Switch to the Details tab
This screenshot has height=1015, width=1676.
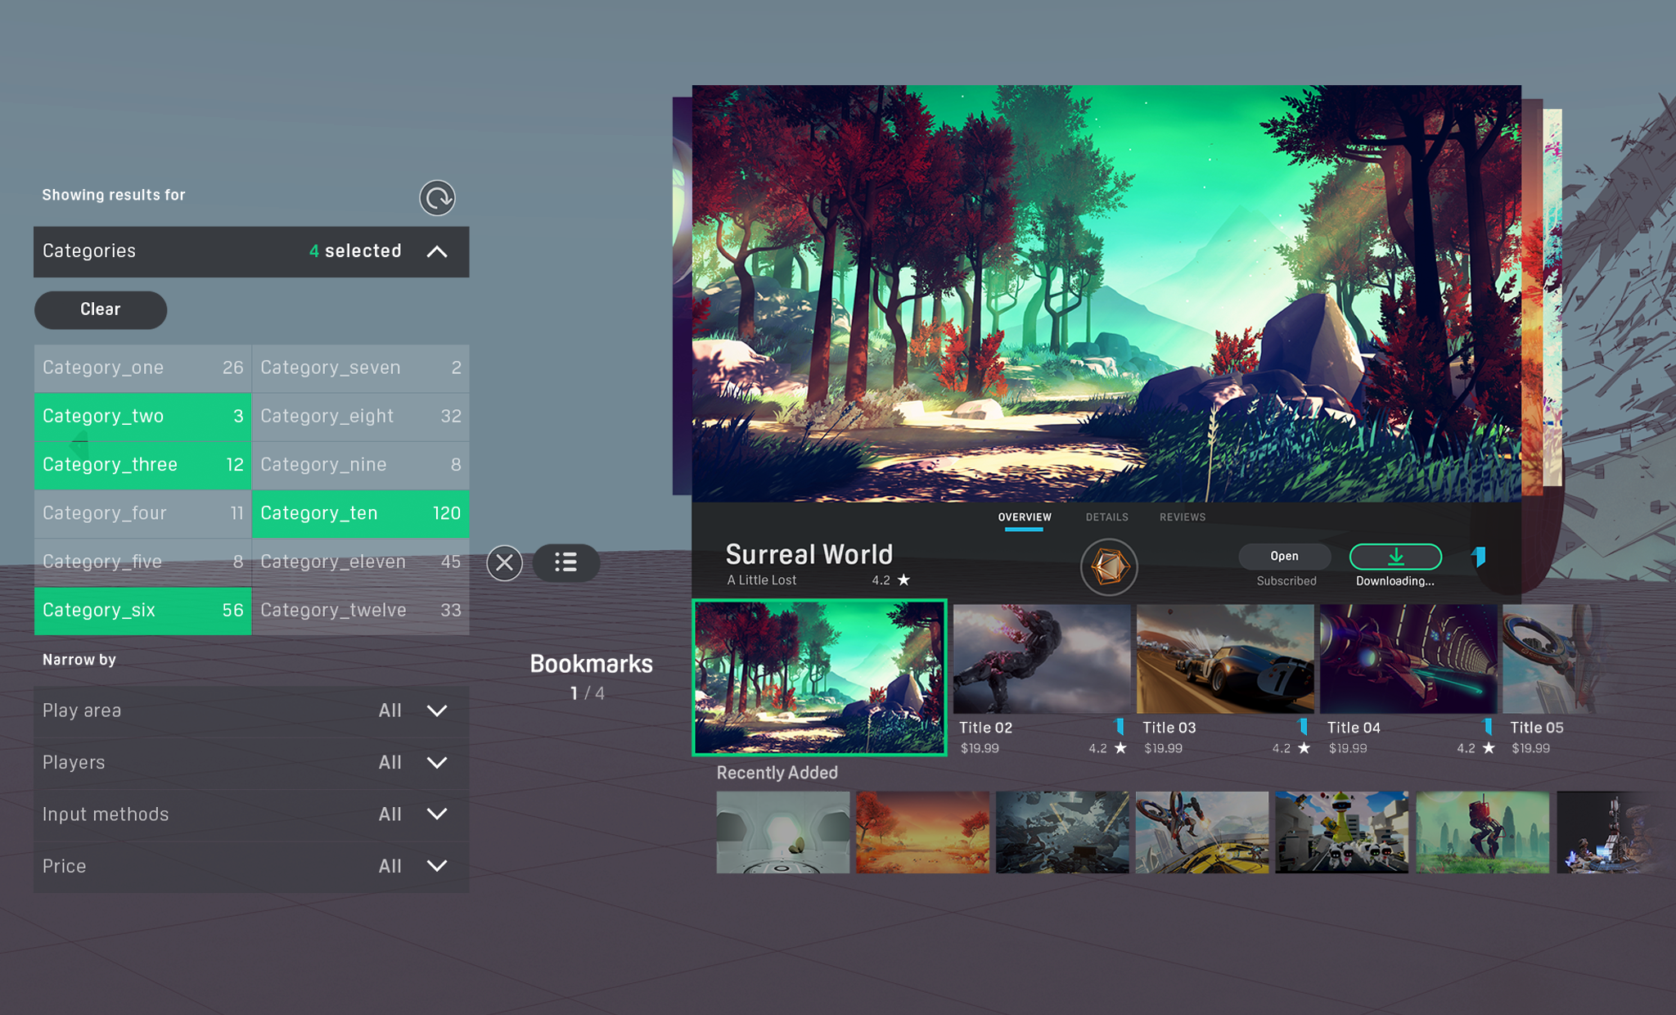point(1106,517)
